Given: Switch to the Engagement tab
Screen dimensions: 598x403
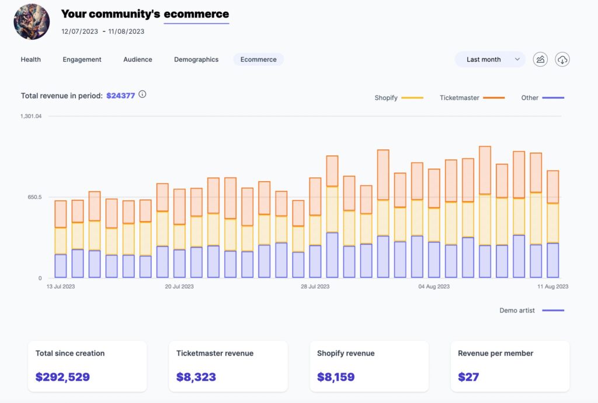Looking at the screenshot, I should pos(81,59).
